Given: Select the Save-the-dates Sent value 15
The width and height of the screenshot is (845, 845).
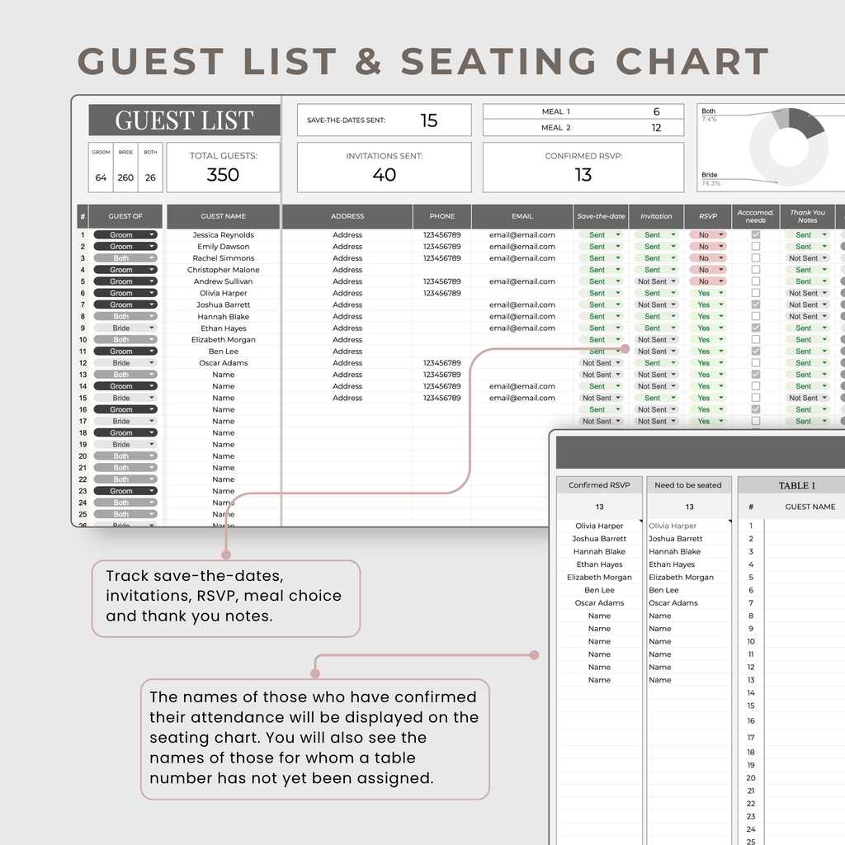Looking at the screenshot, I should click(429, 120).
